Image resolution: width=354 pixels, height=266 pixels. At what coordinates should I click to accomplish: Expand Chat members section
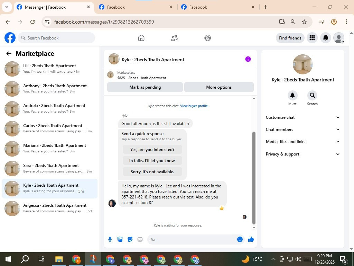coord(302,130)
